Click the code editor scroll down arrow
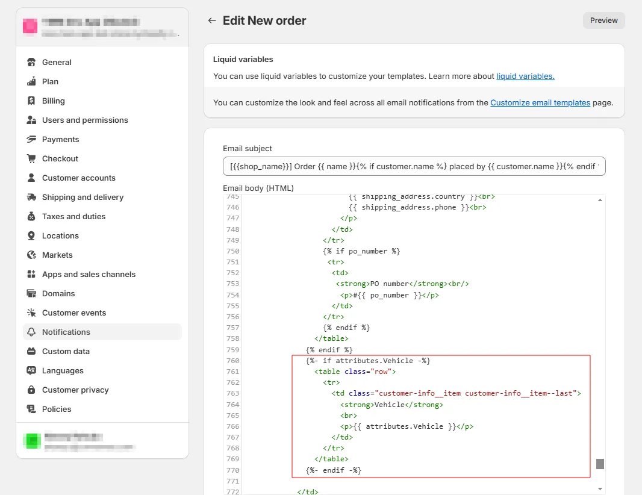Image resolution: width=642 pixels, height=495 pixels. pos(600,488)
